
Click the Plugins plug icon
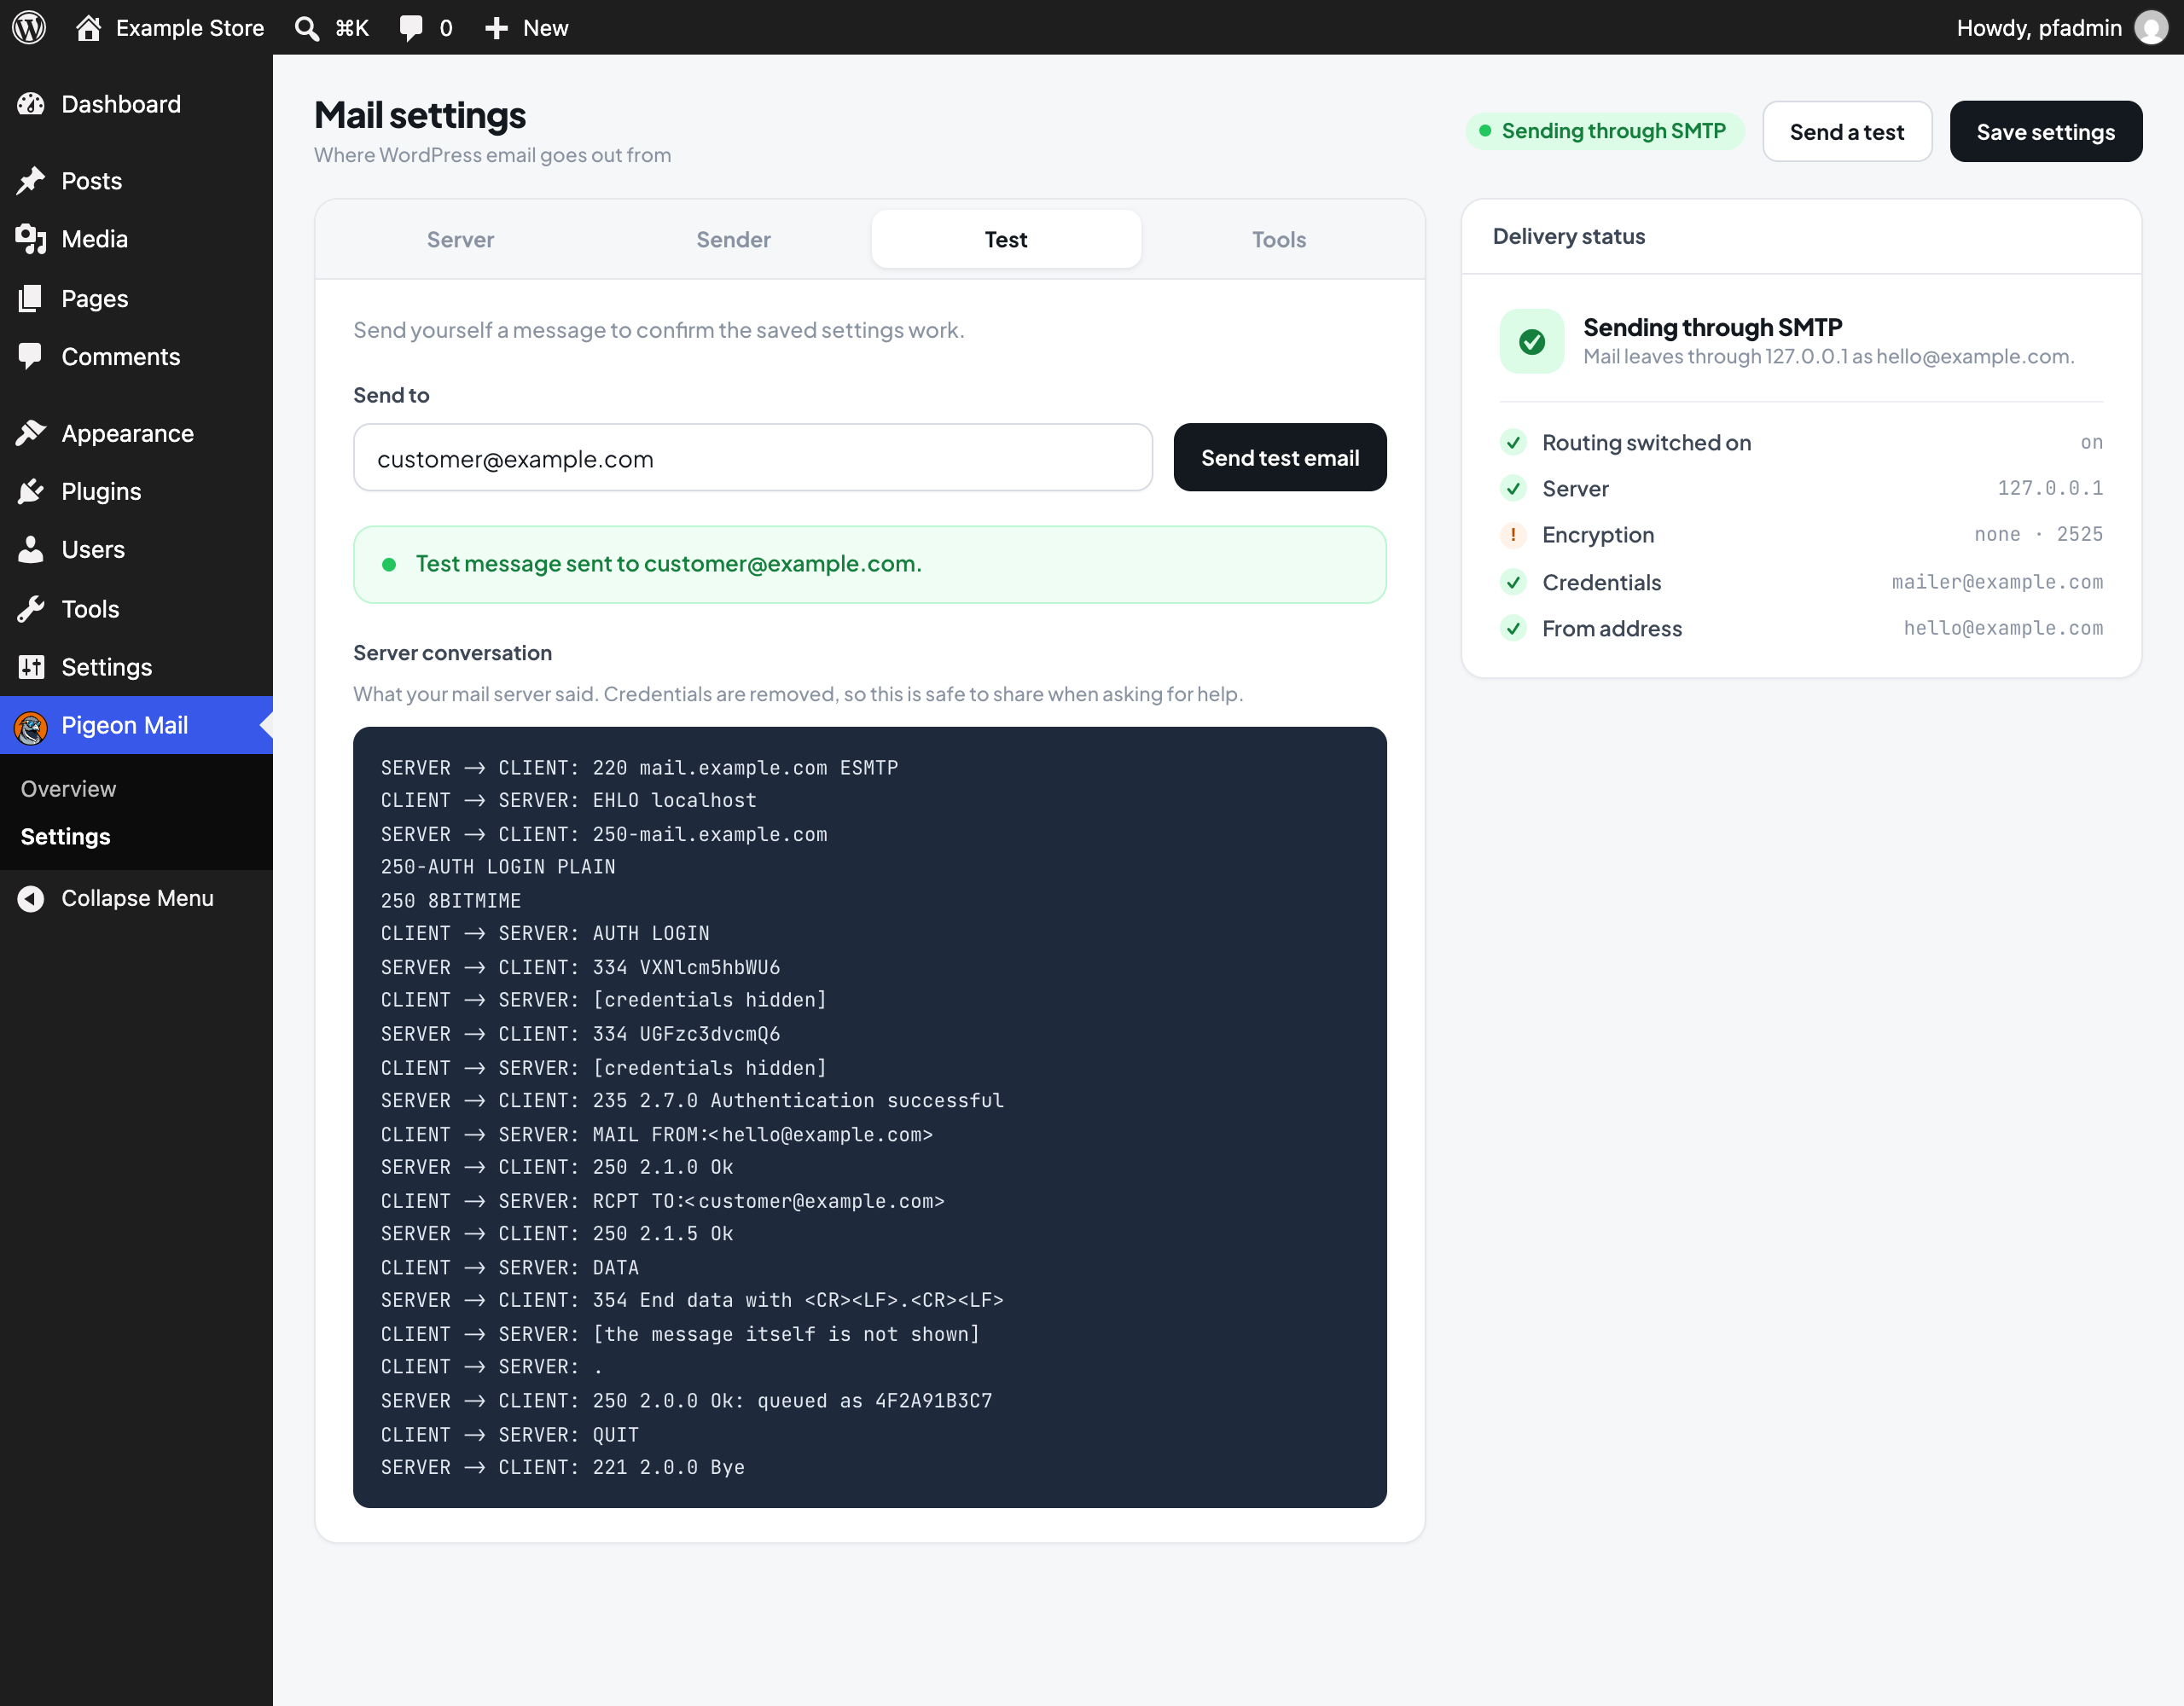coord(31,491)
